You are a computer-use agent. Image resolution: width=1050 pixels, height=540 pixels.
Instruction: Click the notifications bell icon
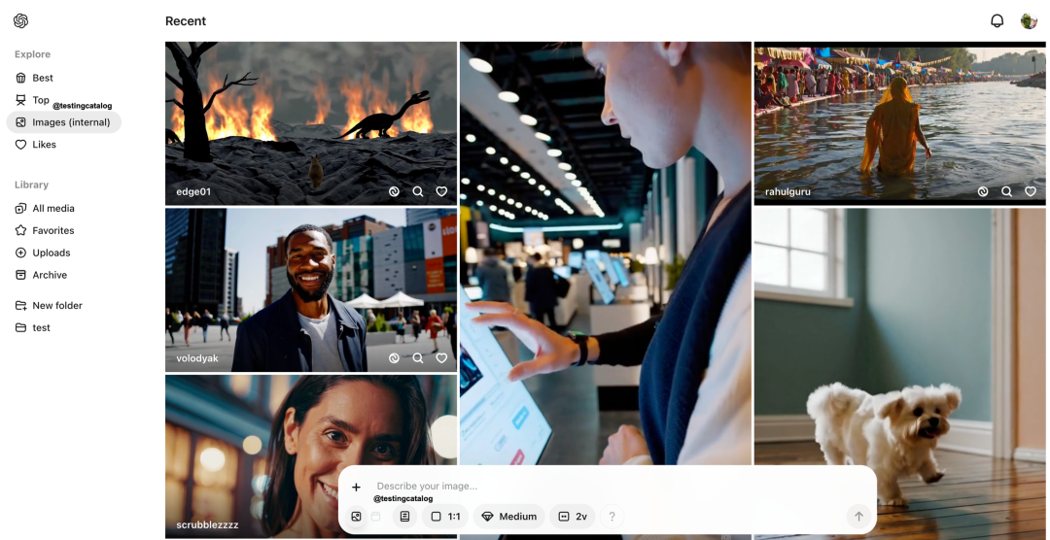coord(997,20)
